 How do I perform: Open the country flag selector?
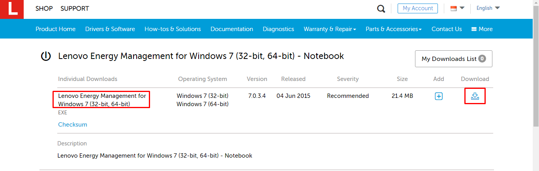pyautogui.click(x=457, y=8)
